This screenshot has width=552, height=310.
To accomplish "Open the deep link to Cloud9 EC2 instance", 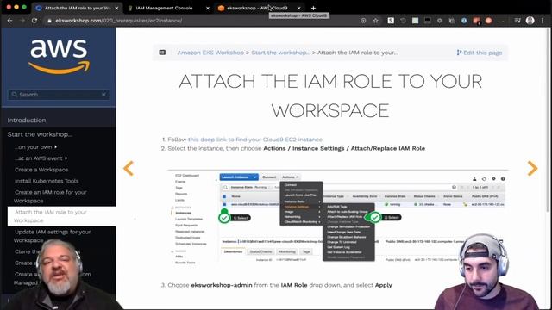I will coord(255,139).
